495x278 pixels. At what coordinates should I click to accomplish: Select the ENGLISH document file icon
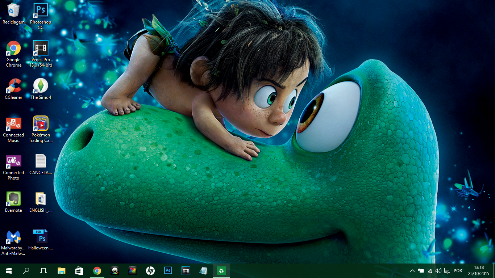pyautogui.click(x=41, y=199)
